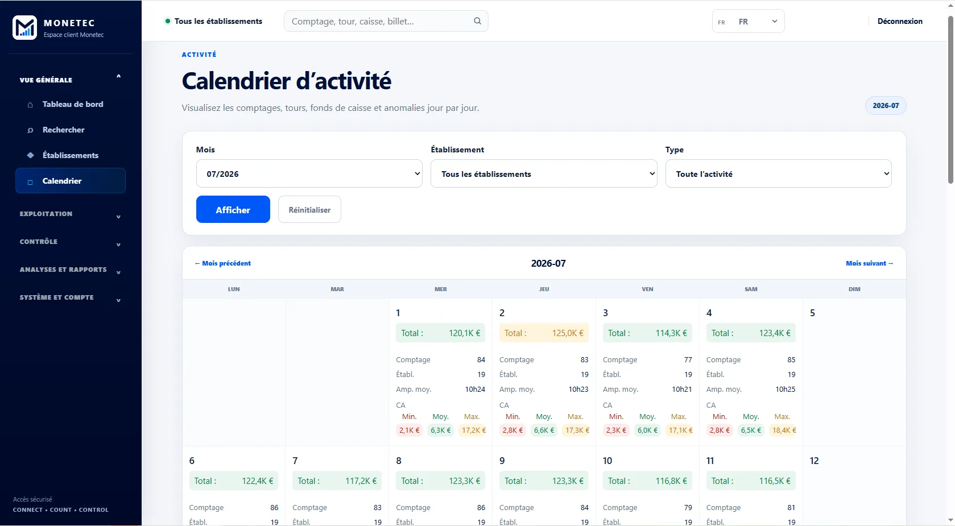Go to Établissements in sidebar
Screen dimensions: 955x526
click(71, 155)
